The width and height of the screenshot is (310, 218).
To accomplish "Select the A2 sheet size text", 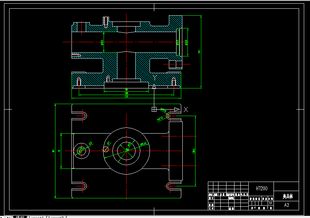I will click(287, 205).
